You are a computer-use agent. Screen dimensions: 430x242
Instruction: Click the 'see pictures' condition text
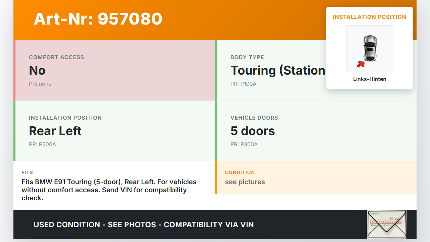pos(245,182)
